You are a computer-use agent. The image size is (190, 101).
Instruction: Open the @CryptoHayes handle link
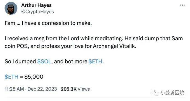(x=37, y=12)
